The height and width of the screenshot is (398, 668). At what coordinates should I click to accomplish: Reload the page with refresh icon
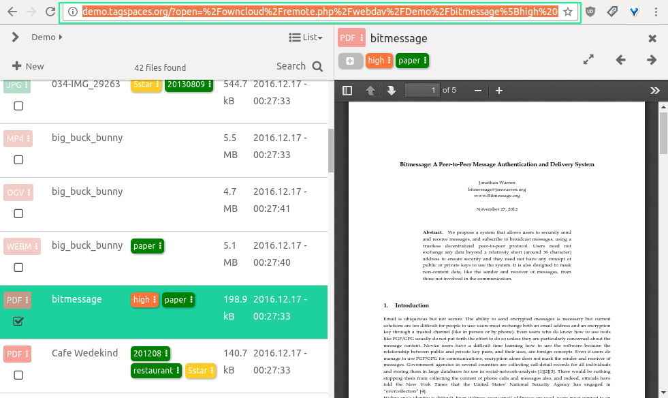pyautogui.click(x=50, y=12)
